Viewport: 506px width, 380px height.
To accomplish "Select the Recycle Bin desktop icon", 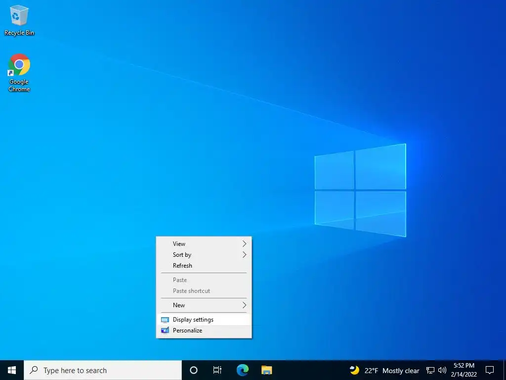I will click(x=19, y=20).
